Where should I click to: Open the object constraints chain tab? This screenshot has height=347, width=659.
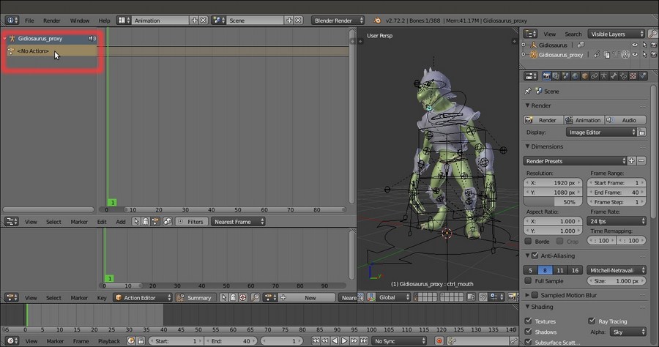pos(595,76)
